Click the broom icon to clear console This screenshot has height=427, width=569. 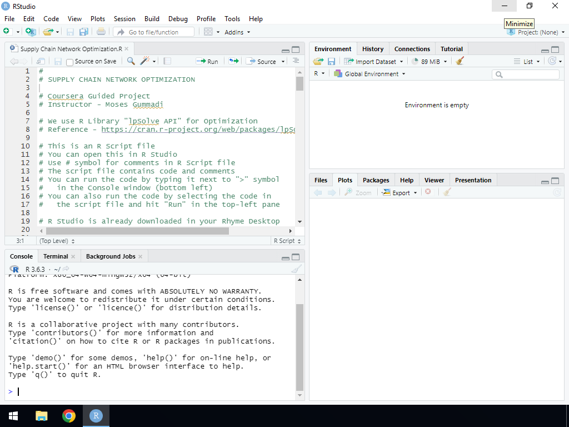(296, 269)
